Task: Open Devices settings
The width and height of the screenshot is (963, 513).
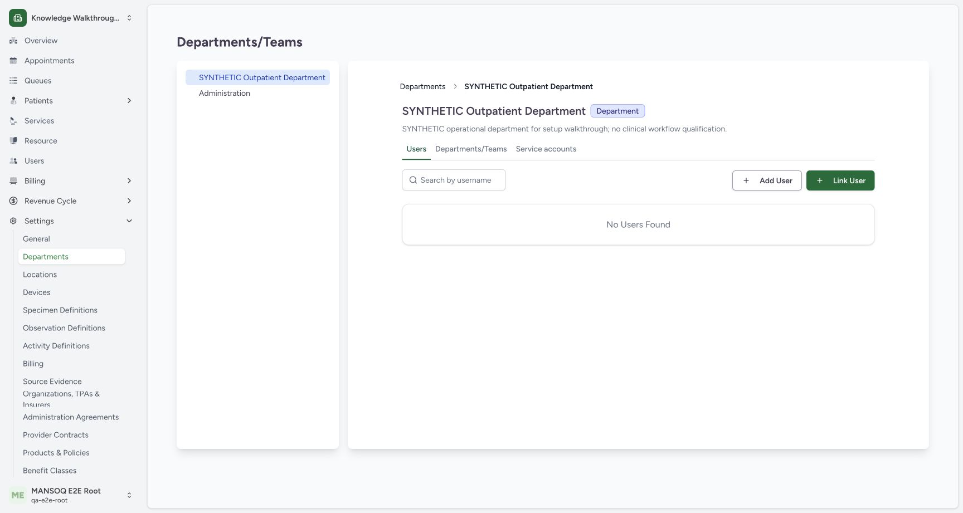Action: point(71,292)
